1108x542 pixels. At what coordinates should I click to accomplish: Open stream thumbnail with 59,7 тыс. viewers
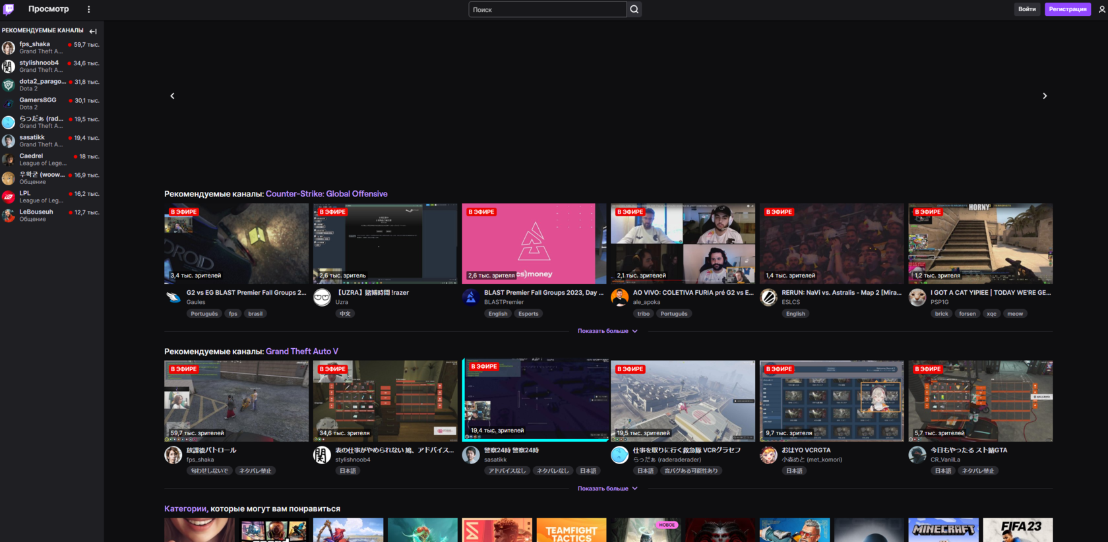click(x=236, y=401)
